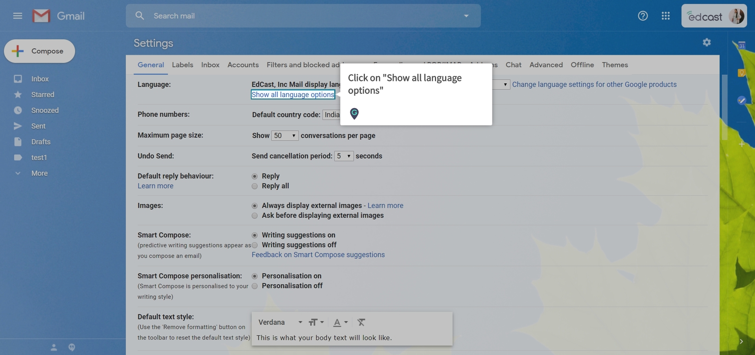This screenshot has width=755, height=355.
Task: Open settings via the gear icon
Action: [706, 42]
